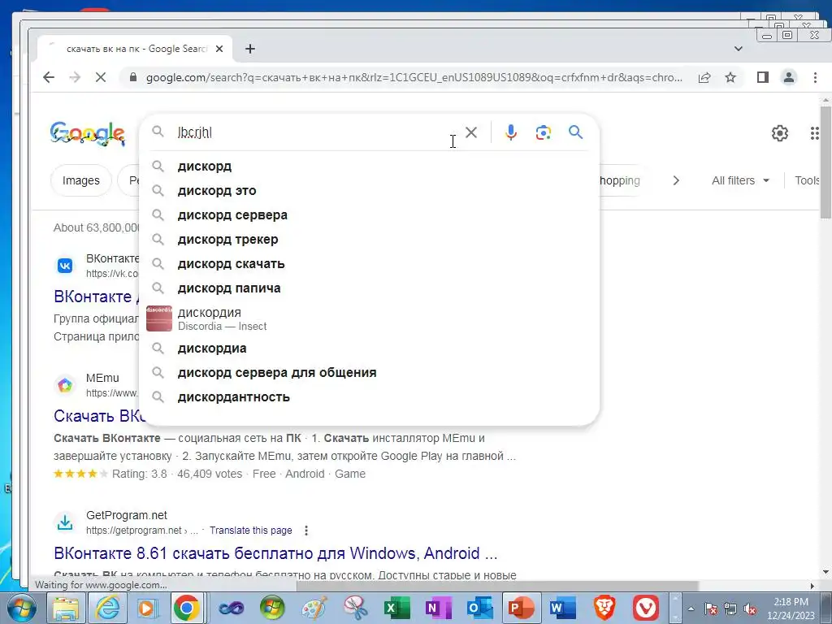Screen dimensions: 832x624
Task: Click the Google logo
Action: pyautogui.click(x=88, y=133)
